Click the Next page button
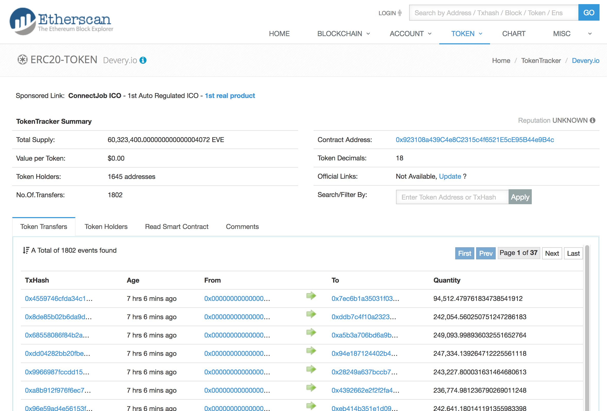 552,253
